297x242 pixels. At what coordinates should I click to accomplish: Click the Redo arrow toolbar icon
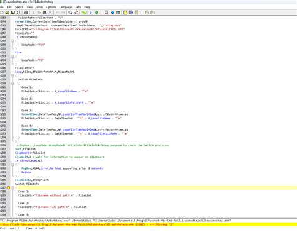coord(63,13)
